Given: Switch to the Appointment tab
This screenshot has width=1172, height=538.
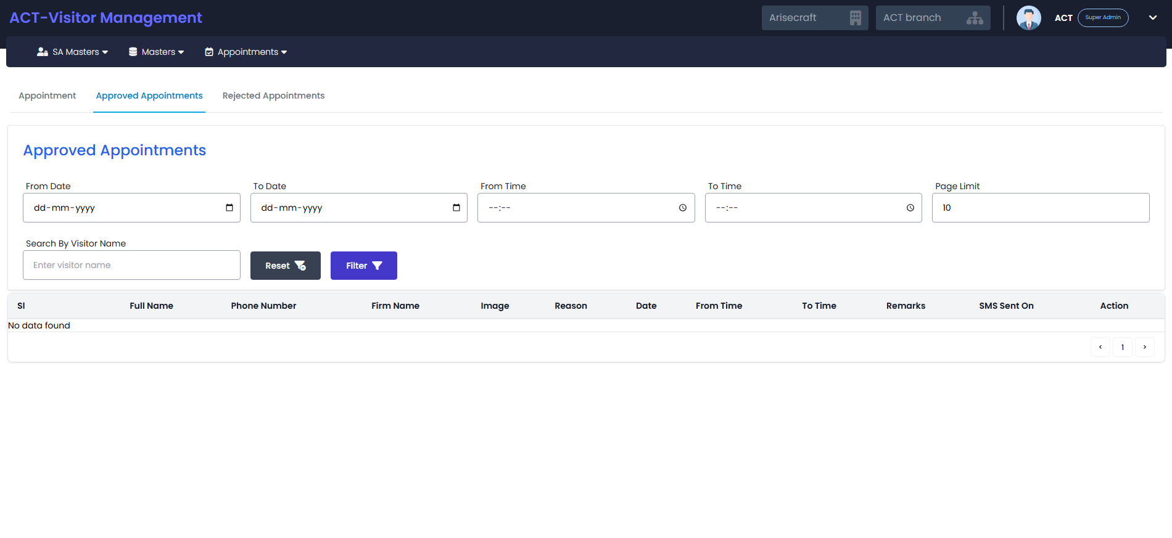Looking at the screenshot, I should (47, 96).
